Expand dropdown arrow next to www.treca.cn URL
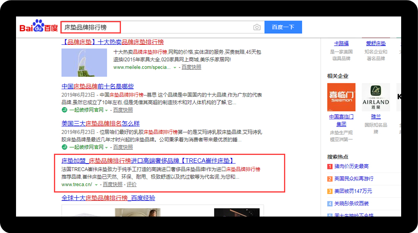This screenshot has height=233, width=418. (x=96, y=185)
